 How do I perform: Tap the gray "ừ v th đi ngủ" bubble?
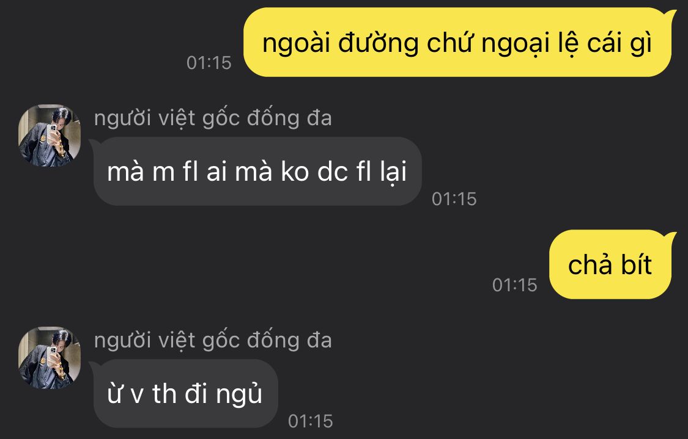[x=185, y=393]
